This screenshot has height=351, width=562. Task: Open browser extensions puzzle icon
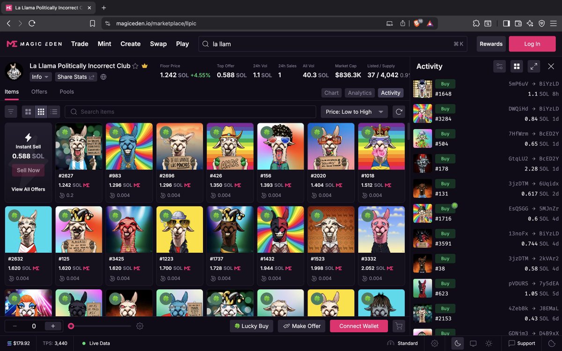pyautogui.click(x=476, y=23)
